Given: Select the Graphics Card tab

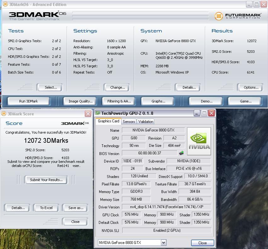Looking at the screenshot, I should pyautogui.click(x=109, y=121).
